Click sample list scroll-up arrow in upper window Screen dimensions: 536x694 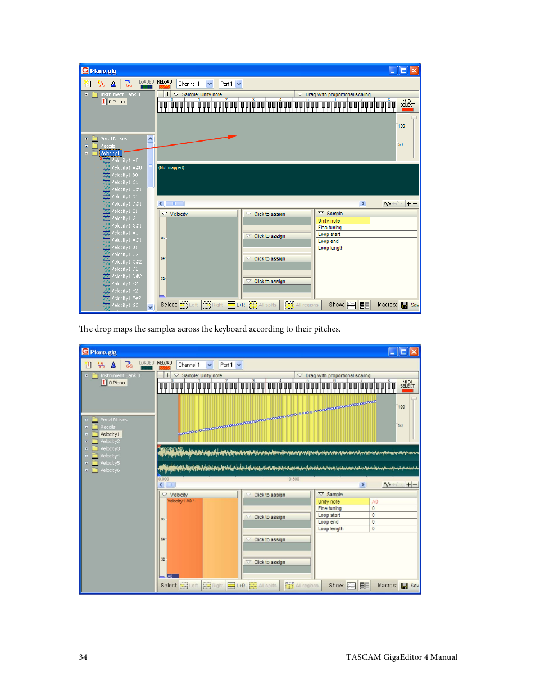click(151, 139)
